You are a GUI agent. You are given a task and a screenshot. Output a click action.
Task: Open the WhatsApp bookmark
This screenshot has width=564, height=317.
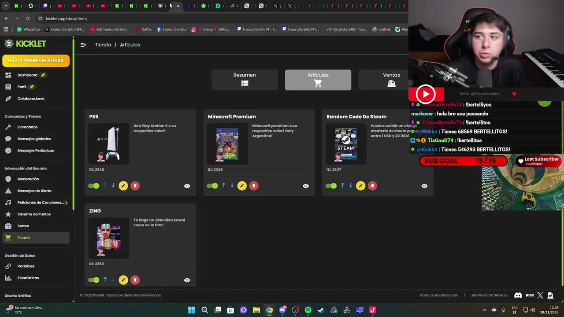click(x=28, y=29)
